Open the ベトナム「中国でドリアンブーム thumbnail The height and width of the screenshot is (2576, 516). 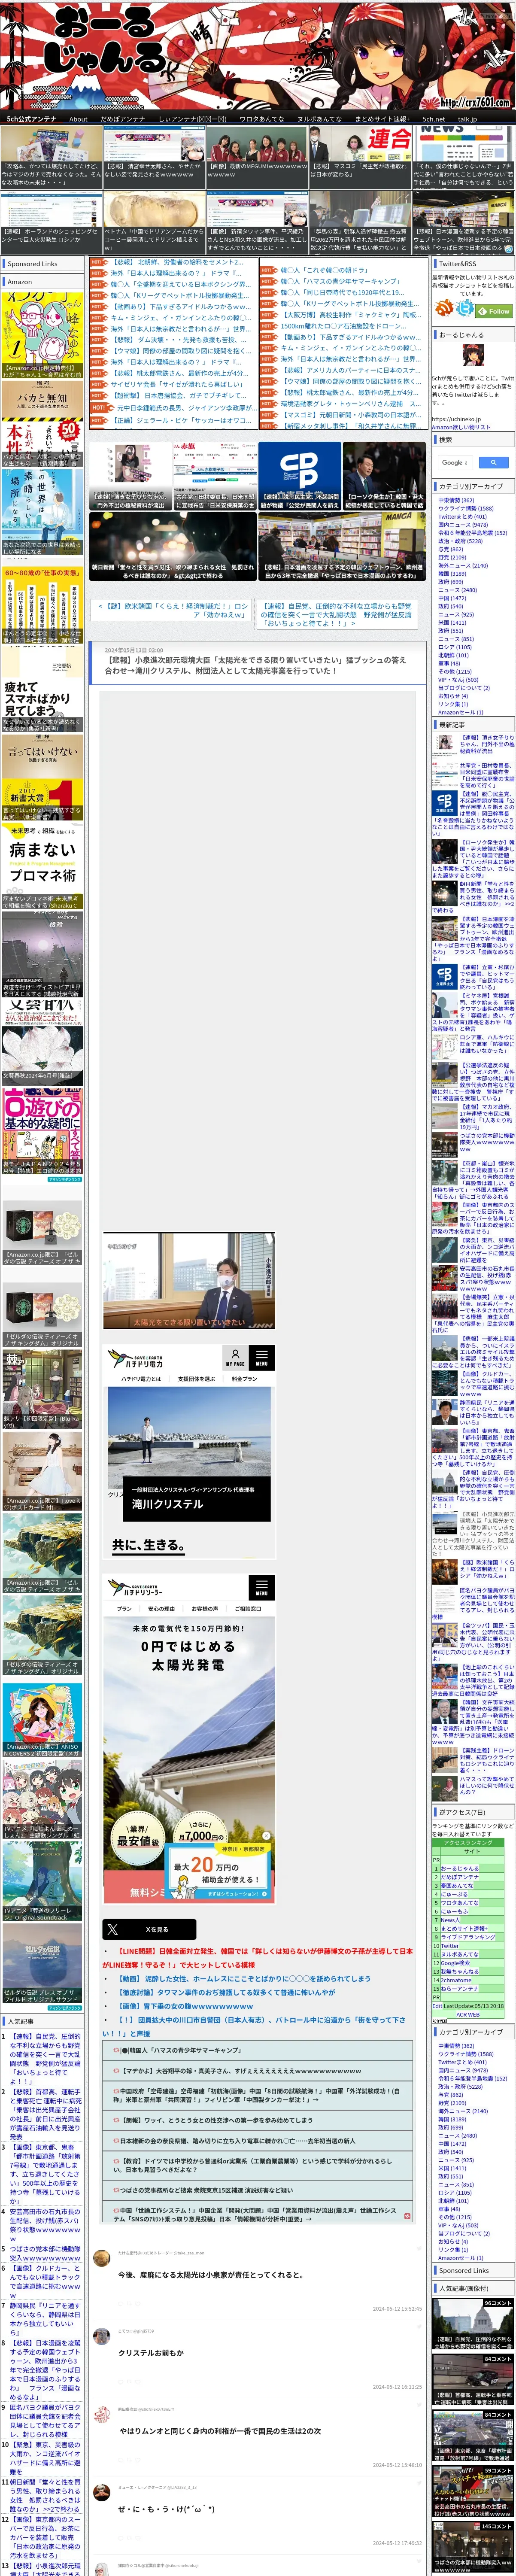point(154,222)
